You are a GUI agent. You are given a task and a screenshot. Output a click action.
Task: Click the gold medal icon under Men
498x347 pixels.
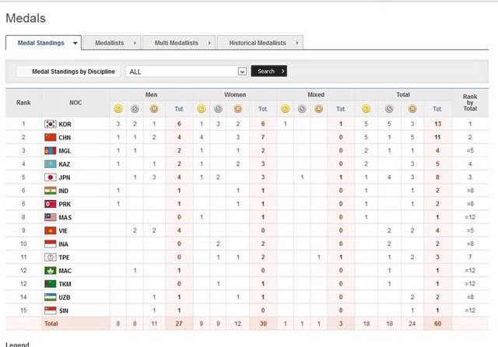(117, 108)
